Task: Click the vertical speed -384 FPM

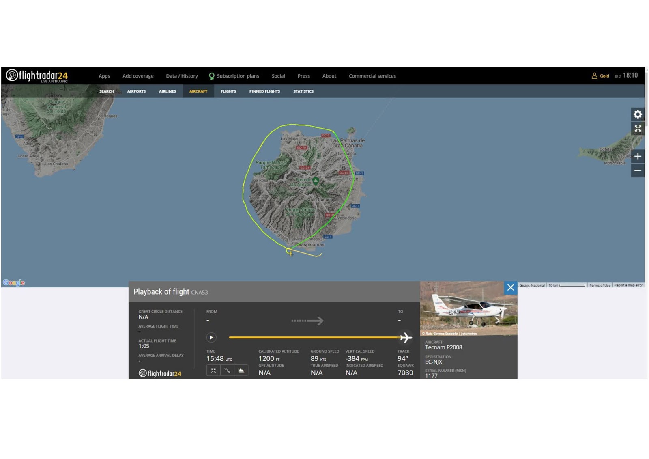Action: coord(357,358)
